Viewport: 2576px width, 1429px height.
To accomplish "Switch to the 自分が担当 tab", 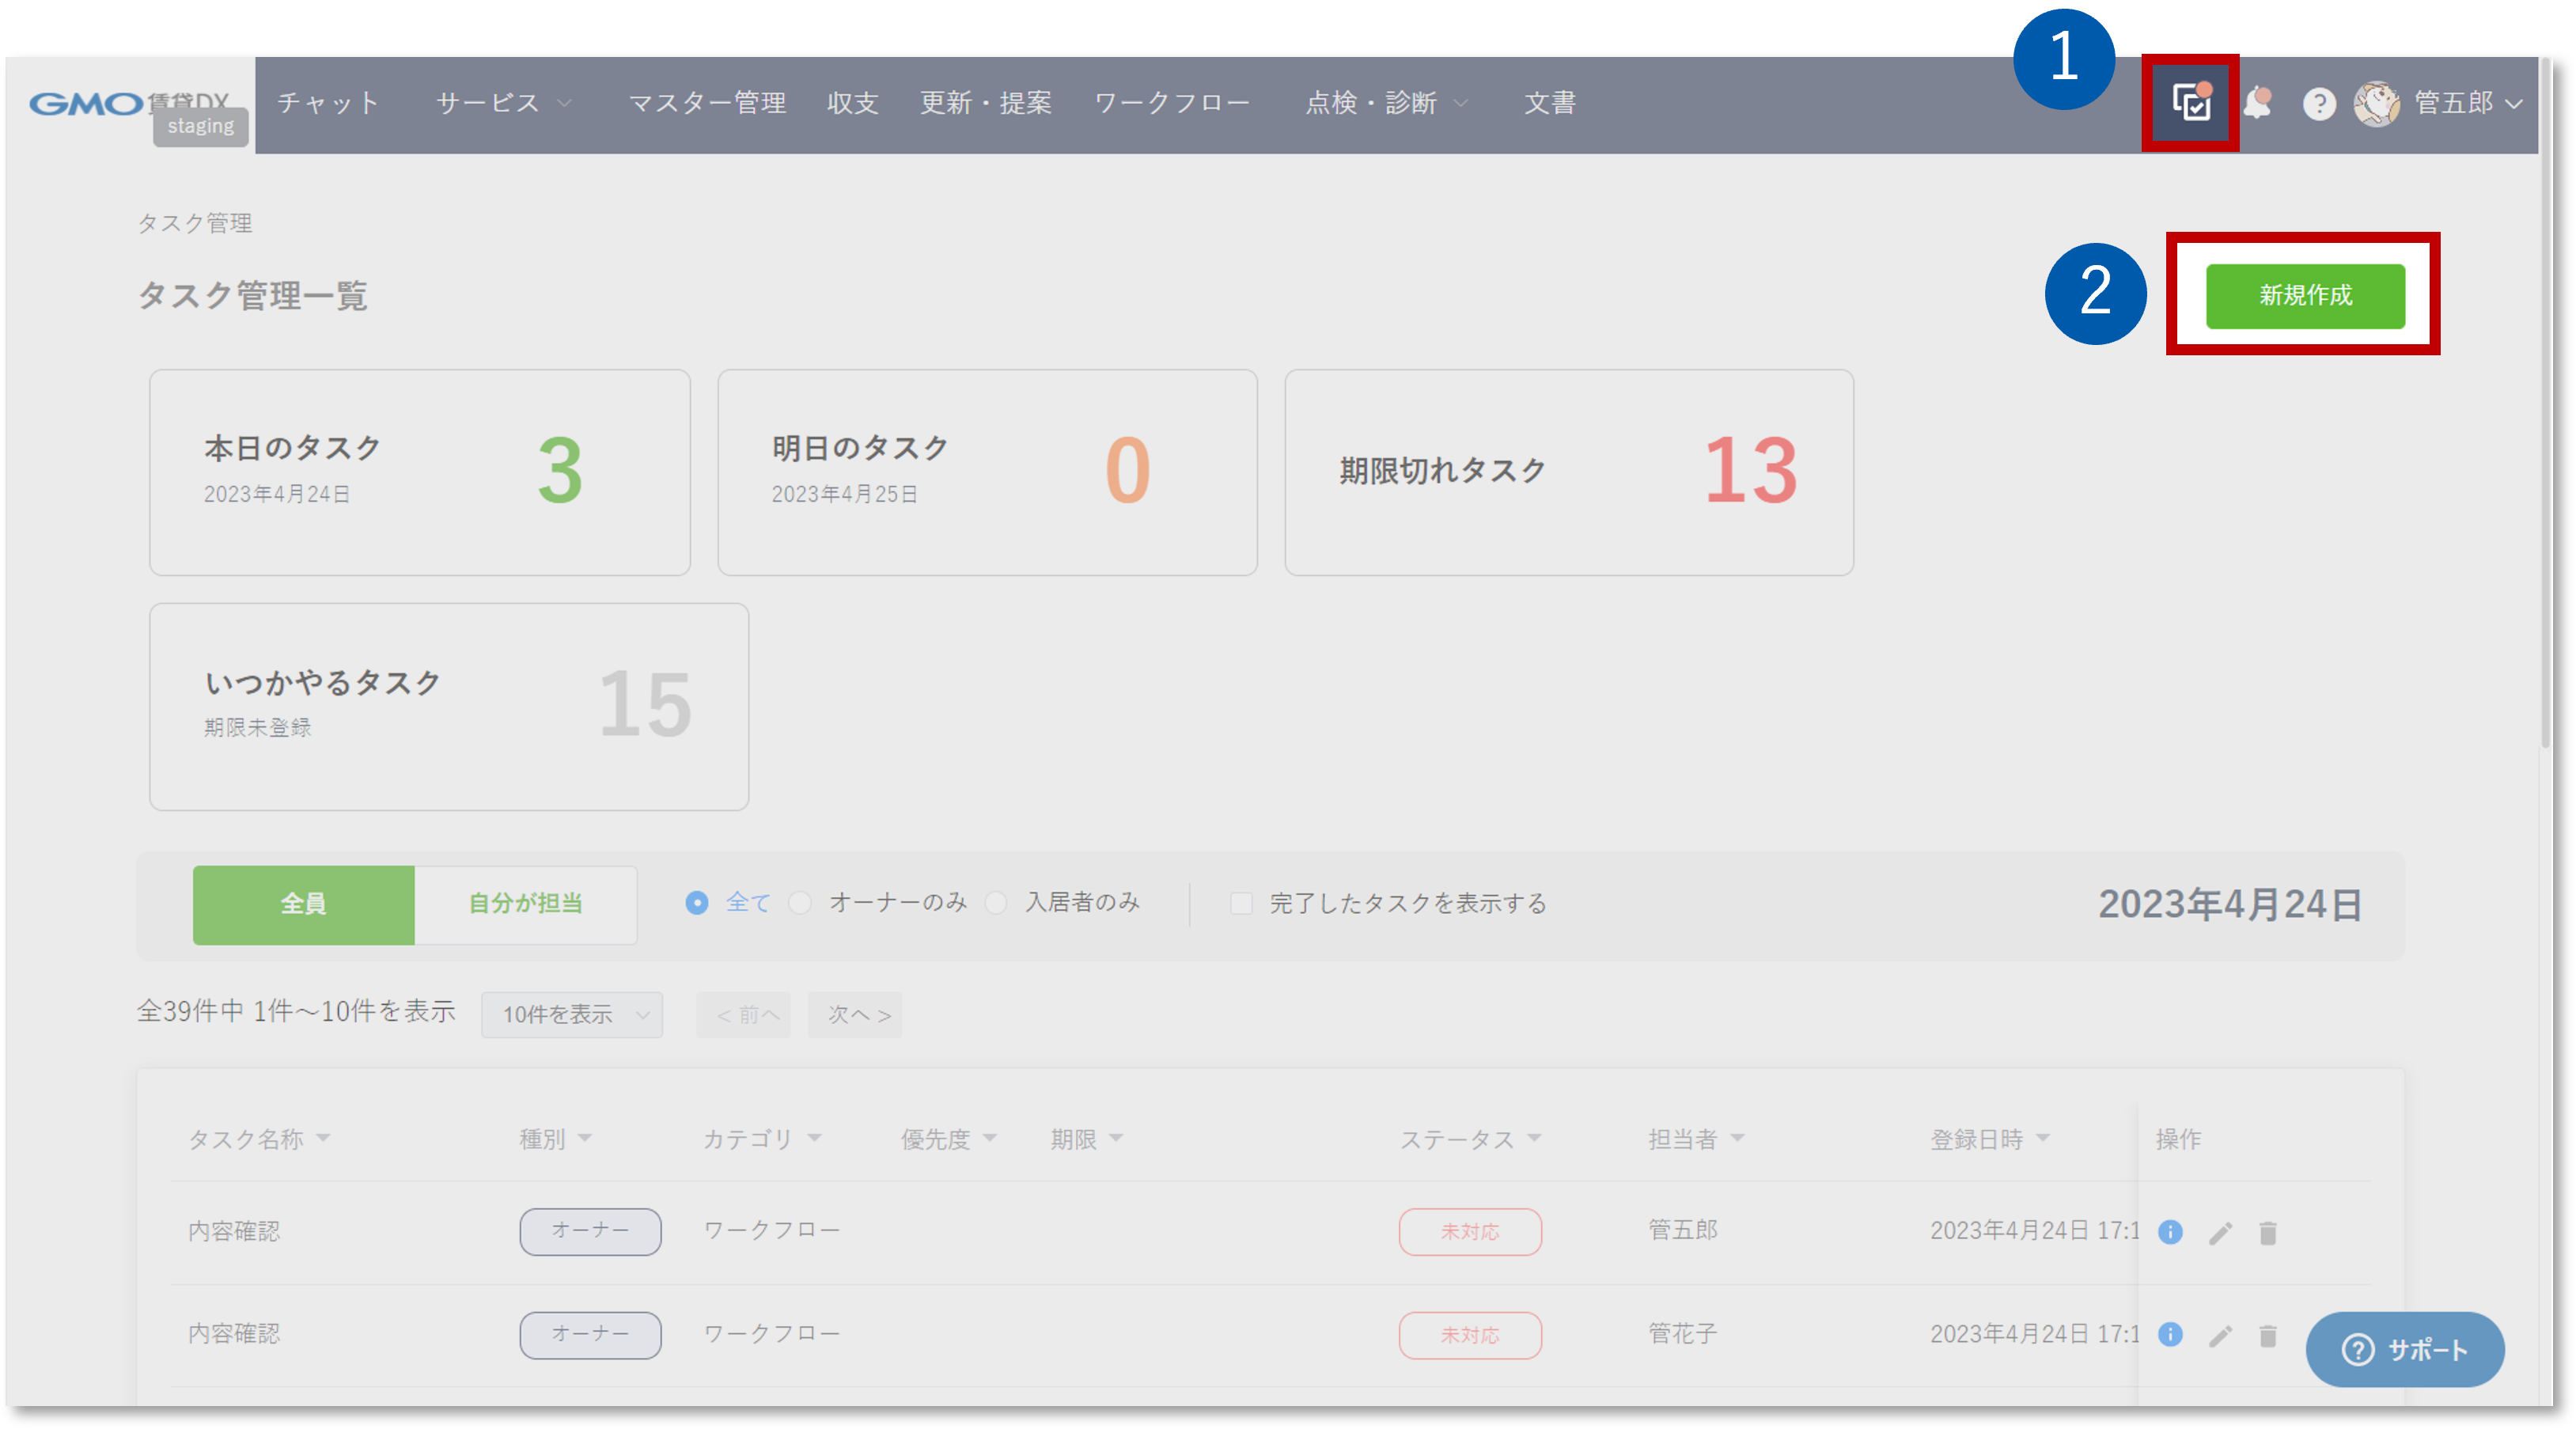I will 525,904.
